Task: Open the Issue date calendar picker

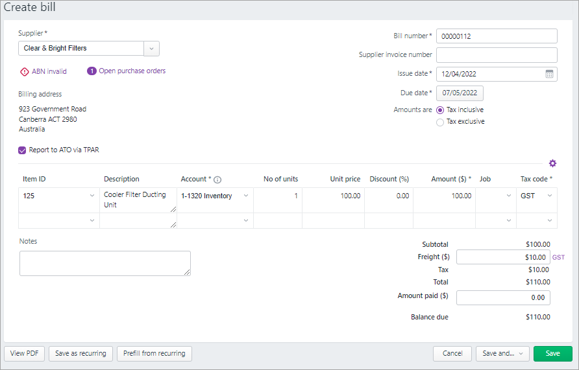Action: 549,74
